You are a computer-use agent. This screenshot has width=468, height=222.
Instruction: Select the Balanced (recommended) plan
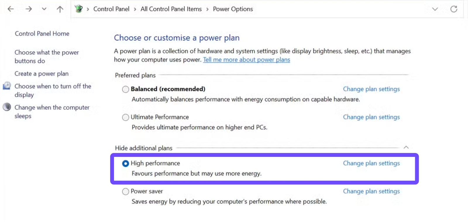tap(125, 89)
